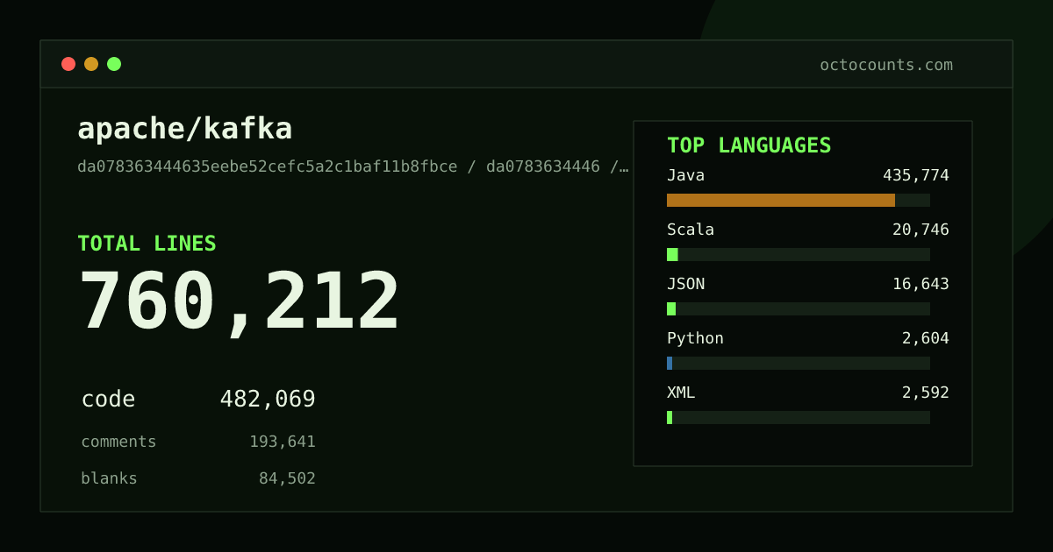The image size is (1053, 552).
Task: Click the Python language label
Action: coord(695,338)
